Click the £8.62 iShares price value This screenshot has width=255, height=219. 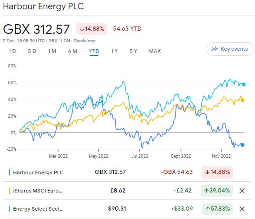[118, 191]
